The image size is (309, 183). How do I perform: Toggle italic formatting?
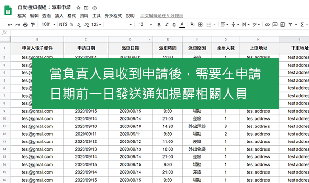click(x=167, y=25)
